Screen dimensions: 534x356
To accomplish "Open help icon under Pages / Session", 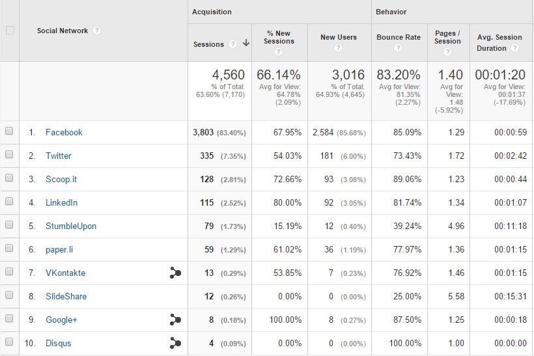I will (x=447, y=51).
